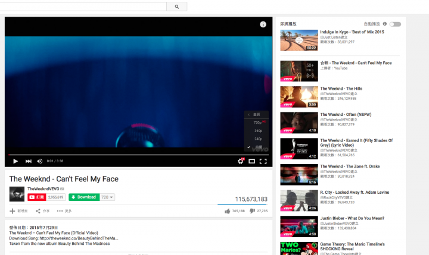Click the search magnifier button
The image size is (429, 255).
pyautogui.click(x=177, y=7)
